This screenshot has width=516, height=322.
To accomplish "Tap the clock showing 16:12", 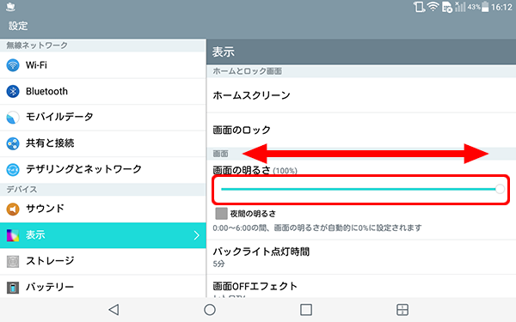I will (501, 7).
